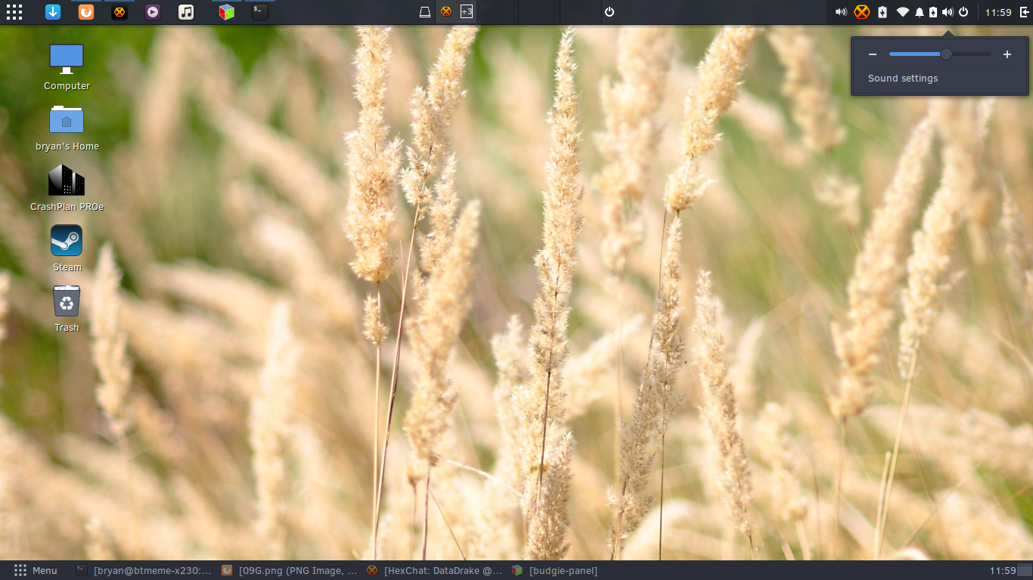Click the bottom panel clock 11:59

[1002, 570]
